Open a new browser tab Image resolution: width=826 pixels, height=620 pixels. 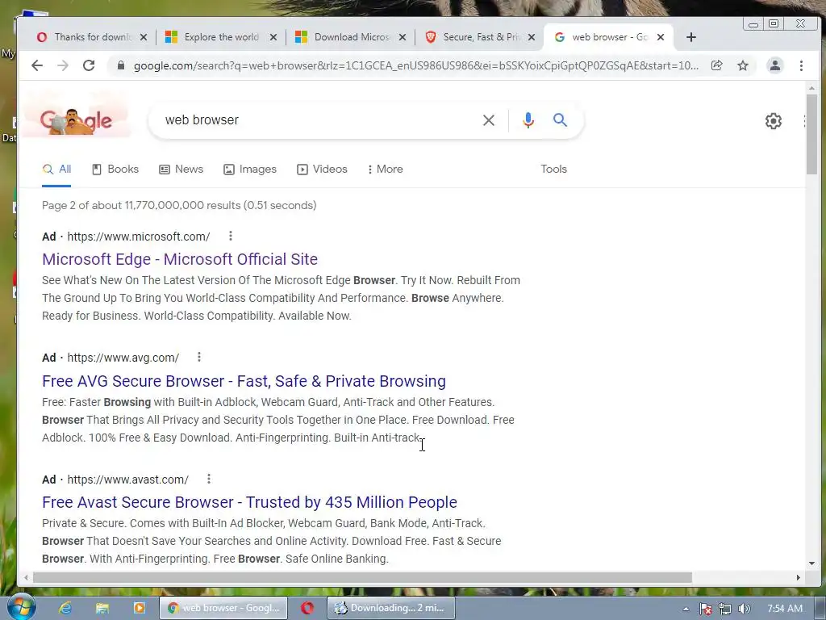click(x=691, y=37)
